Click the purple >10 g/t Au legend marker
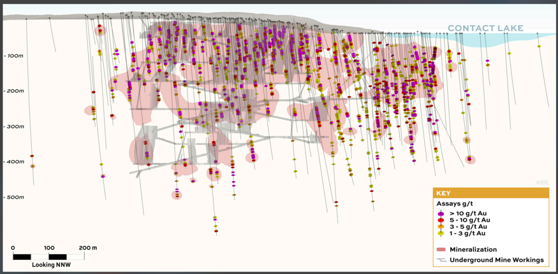 [441, 213]
